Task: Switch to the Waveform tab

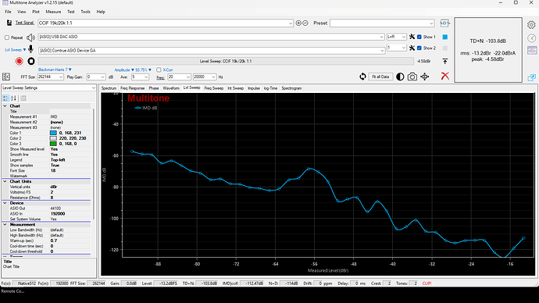Action: tap(171, 88)
